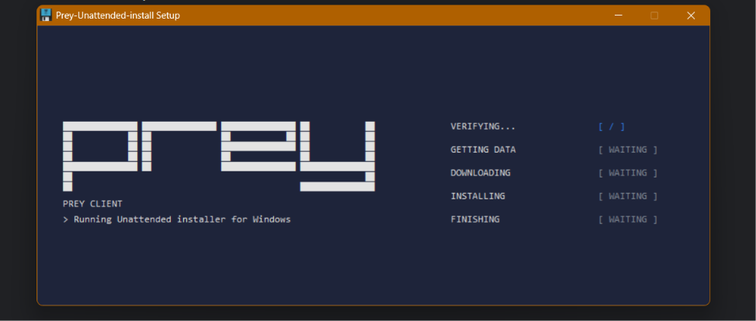Click the Prey-Unattended-install Setup window title
756x321 pixels.
click(x=118, y=16)
